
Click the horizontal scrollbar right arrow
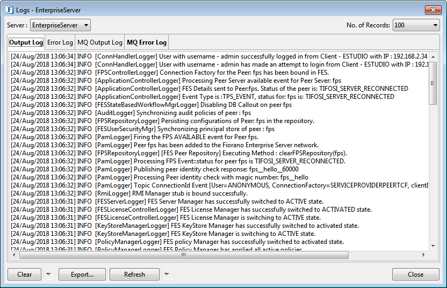424,255
